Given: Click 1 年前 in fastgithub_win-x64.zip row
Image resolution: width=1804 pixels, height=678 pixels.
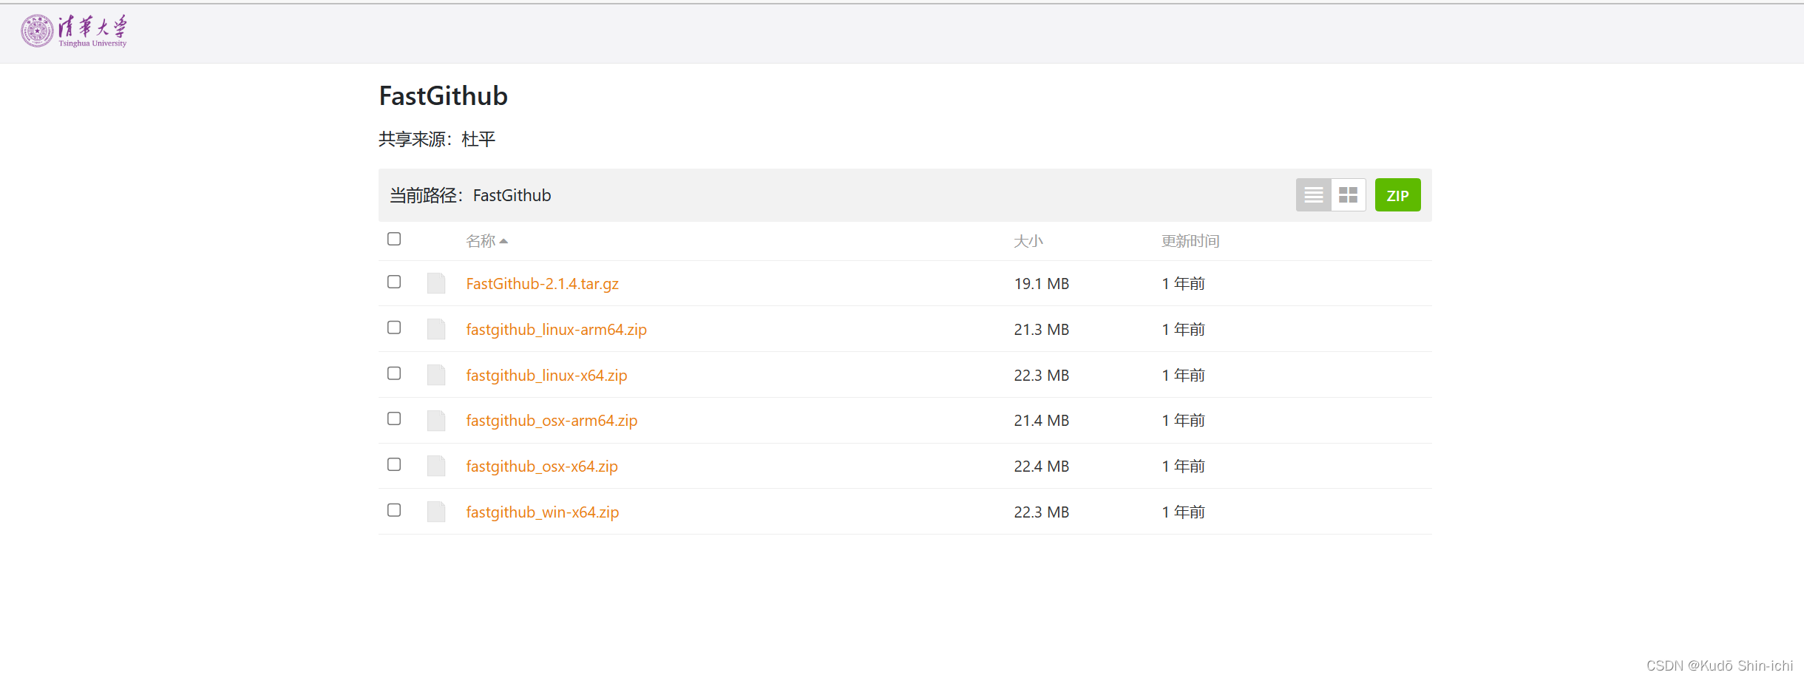Looking at the screenshot, I should [x=1183, y=512].
